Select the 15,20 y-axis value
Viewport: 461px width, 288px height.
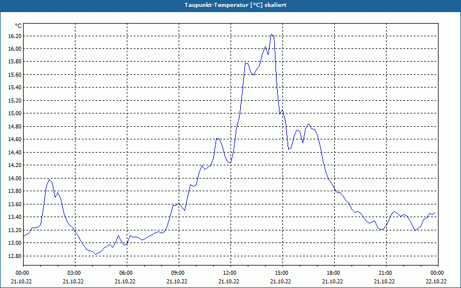[x=16, y=100]
